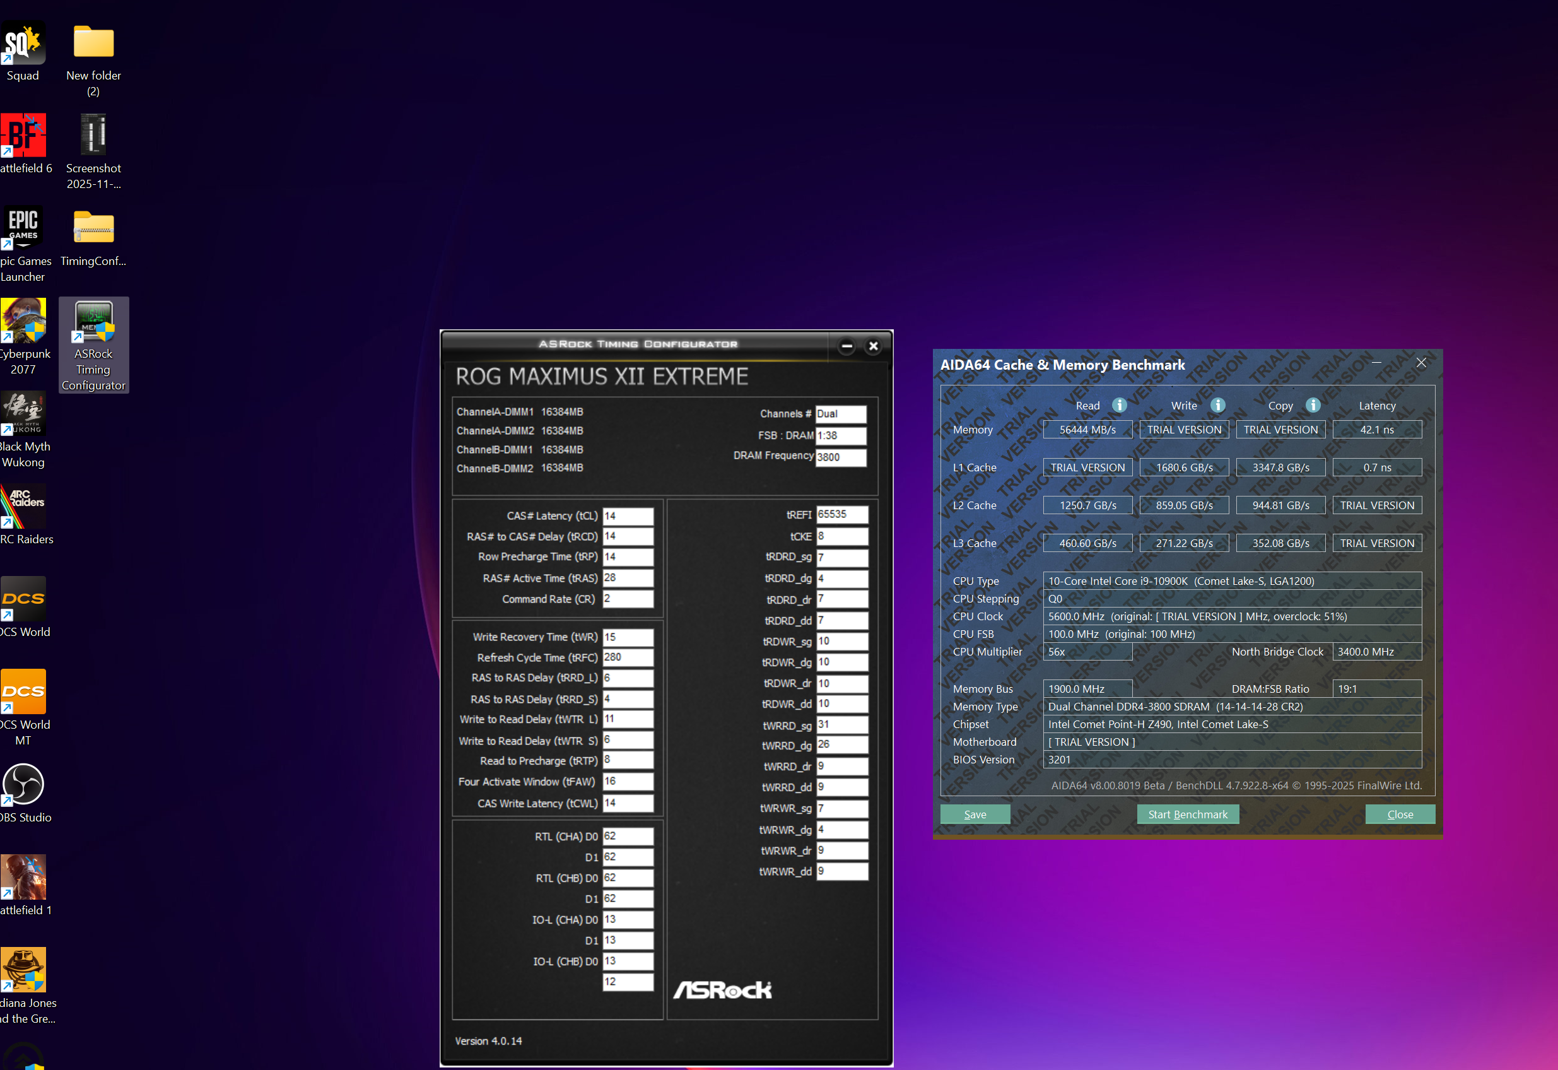Click the Read to Precharge (tRTP) field
The image size is (1558, 1070).
pos(628,760)
